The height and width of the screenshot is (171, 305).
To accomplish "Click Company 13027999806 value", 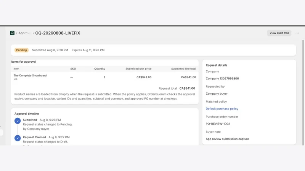I will [222, 79].
